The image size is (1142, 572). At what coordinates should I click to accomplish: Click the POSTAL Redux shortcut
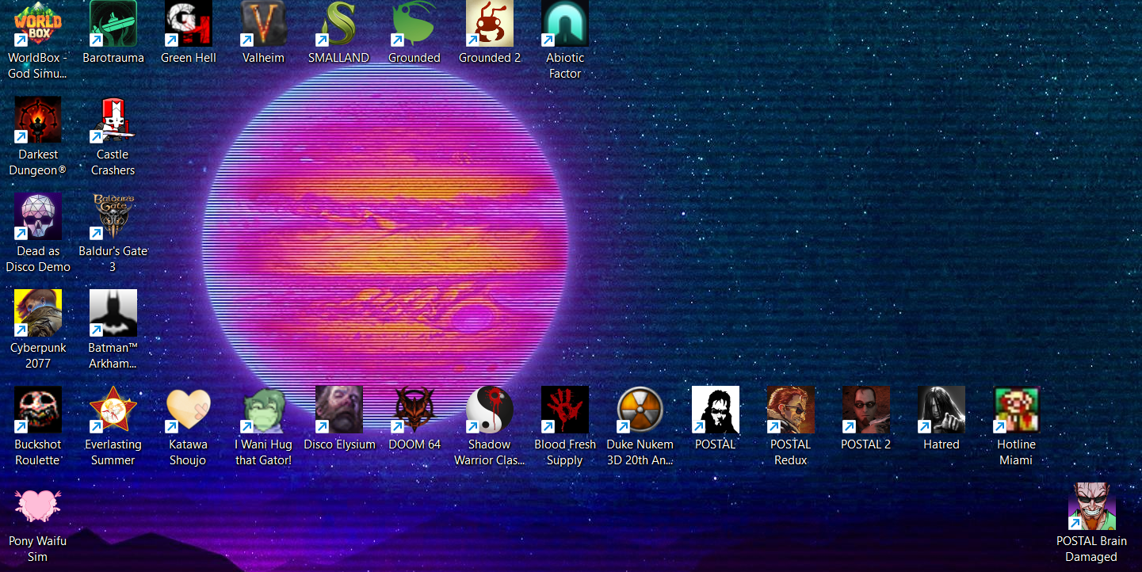(791, 410)
